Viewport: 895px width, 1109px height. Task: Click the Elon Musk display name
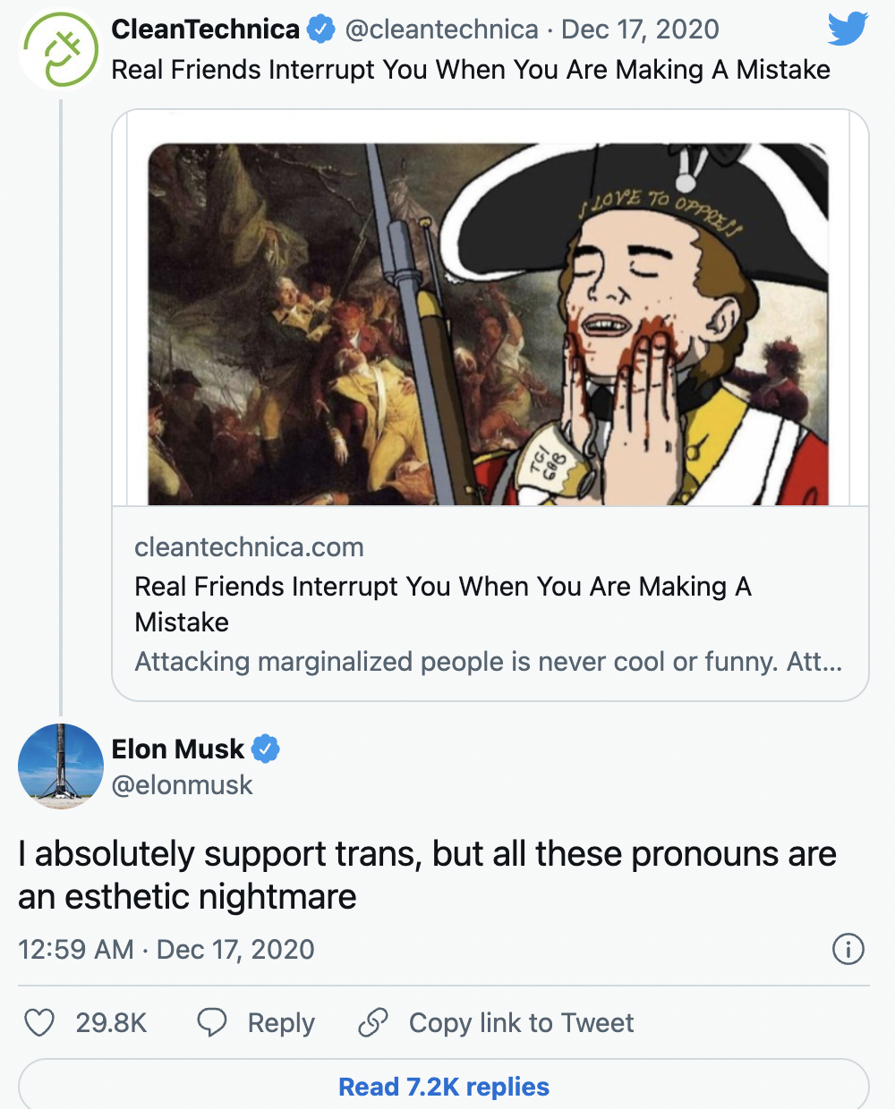tap(177, 749)
